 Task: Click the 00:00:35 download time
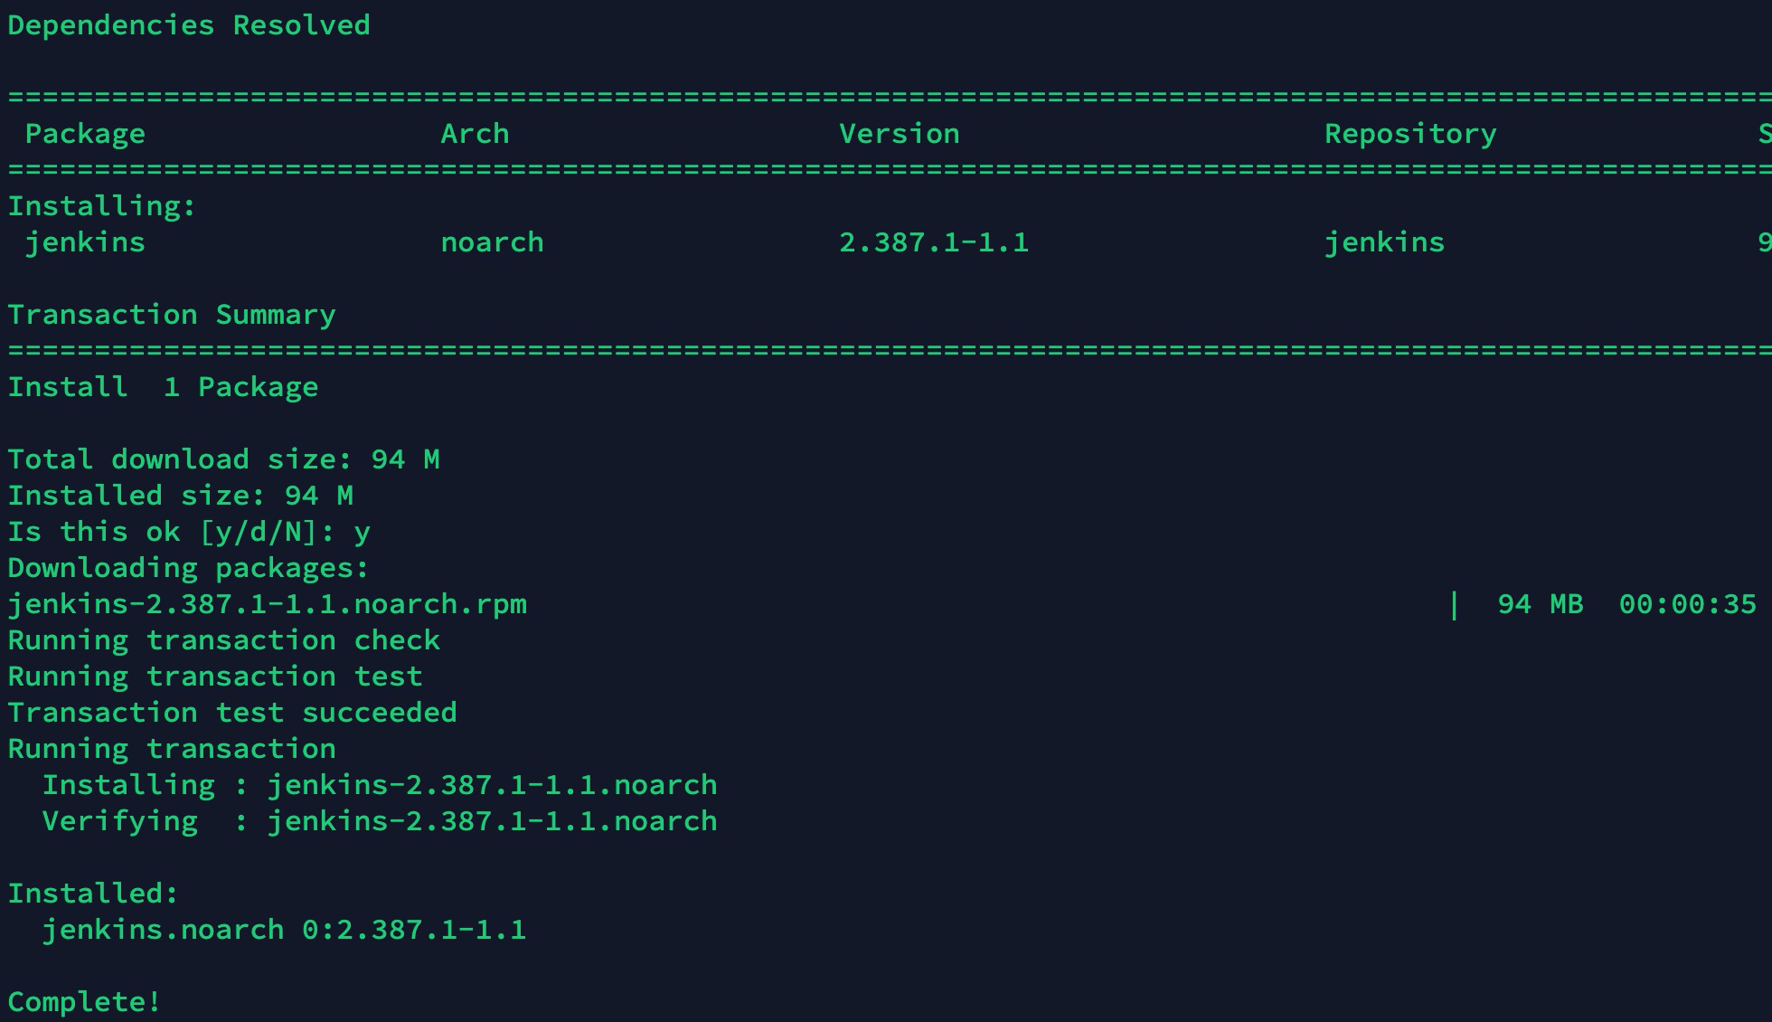[1687, 604]
